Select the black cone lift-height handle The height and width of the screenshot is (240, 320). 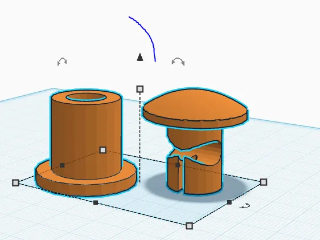pos(140,57)
